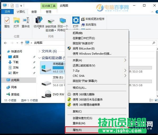The height and width of the screenshot is (135, 158).
Task: Click the Back navigation arrow
Action: (6, 43)
